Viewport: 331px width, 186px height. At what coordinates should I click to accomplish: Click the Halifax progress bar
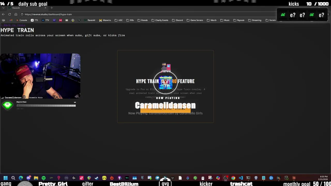46,106
